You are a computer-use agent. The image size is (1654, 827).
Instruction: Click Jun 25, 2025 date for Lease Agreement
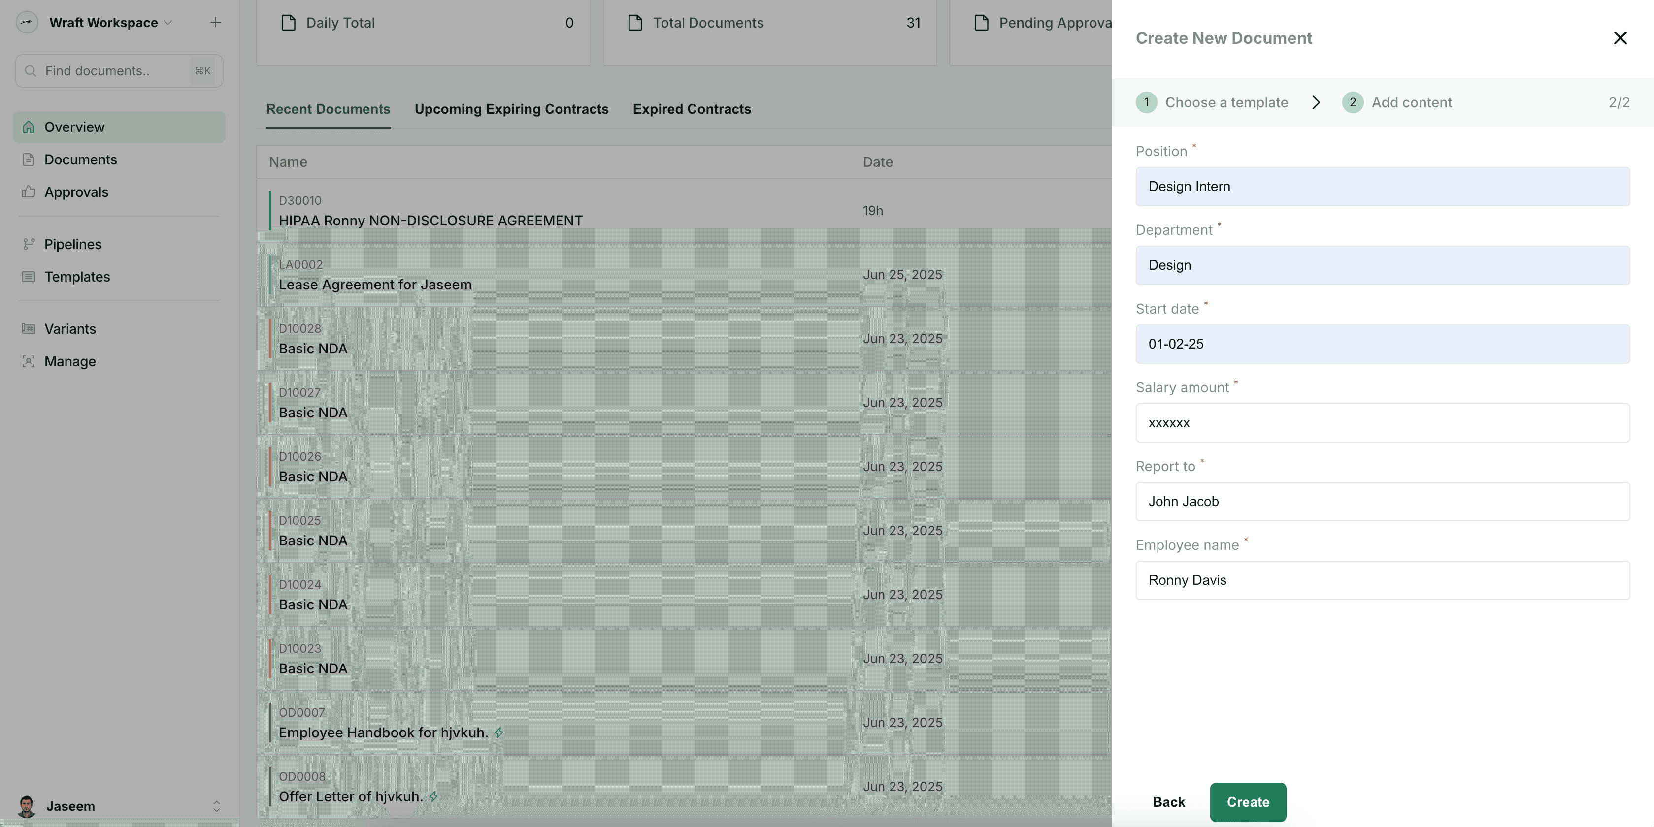[902, 275]
